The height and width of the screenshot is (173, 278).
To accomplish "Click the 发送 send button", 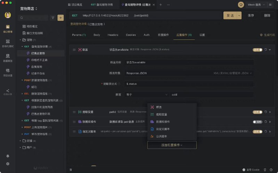I will coord(230,16).
